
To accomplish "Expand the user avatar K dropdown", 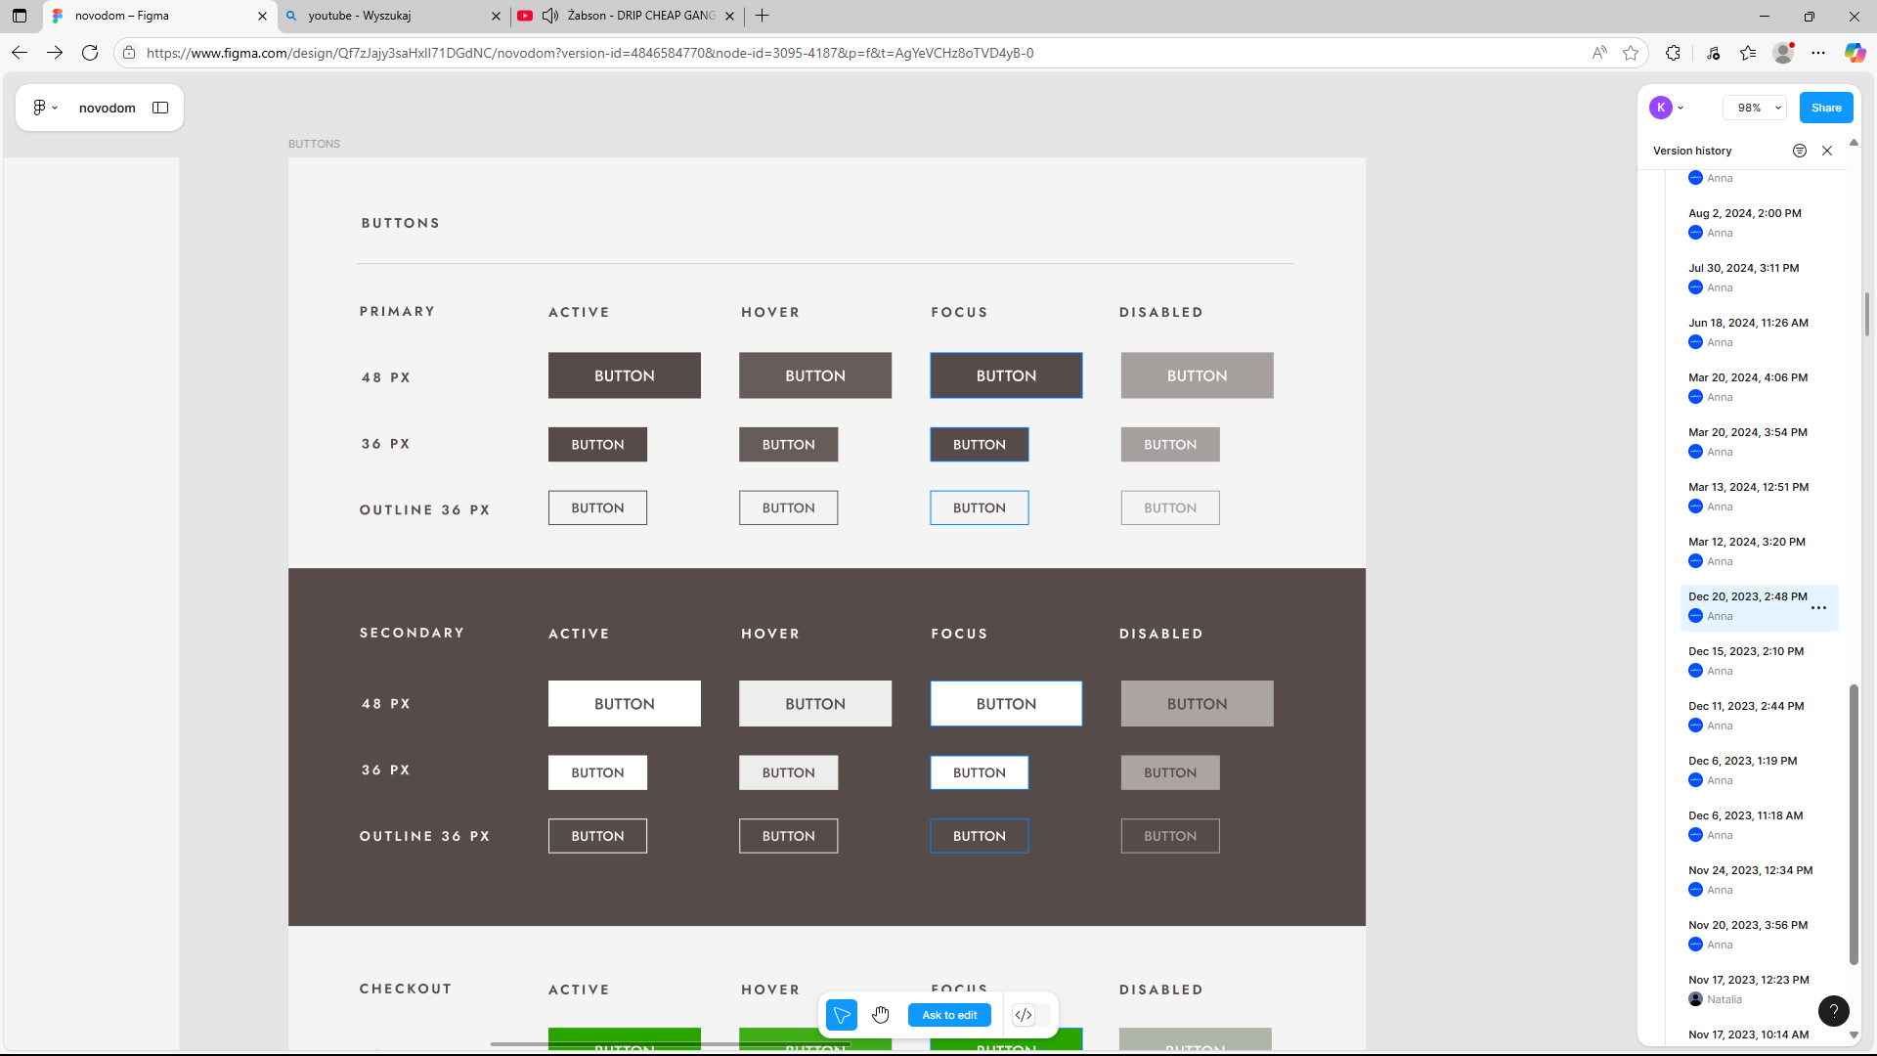I will coord(1667,108).
